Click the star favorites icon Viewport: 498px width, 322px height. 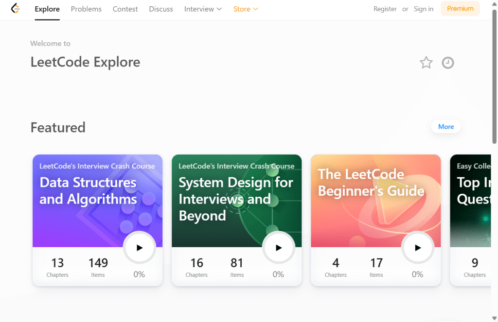(x=426, y=63)
